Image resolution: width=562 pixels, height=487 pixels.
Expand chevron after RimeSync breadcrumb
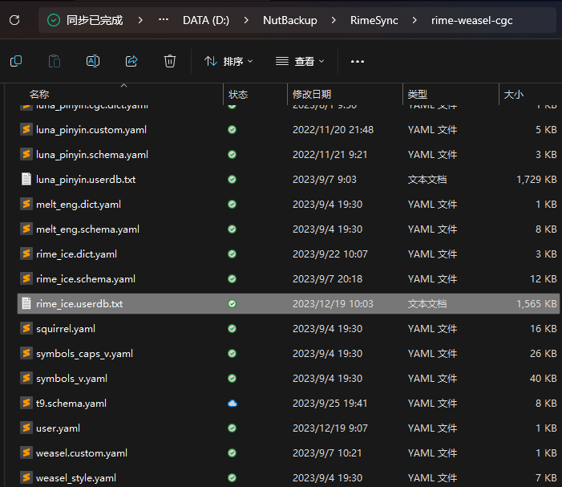point(414,20)
